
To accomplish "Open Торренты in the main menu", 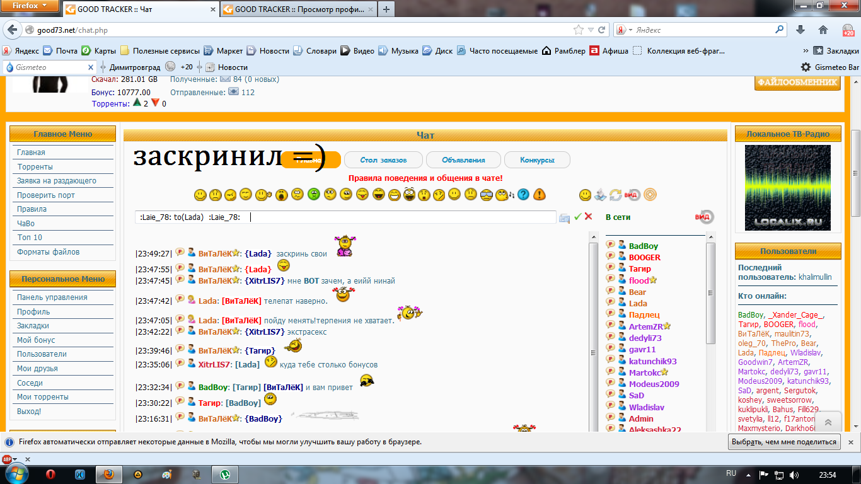I will coord(35,167).
